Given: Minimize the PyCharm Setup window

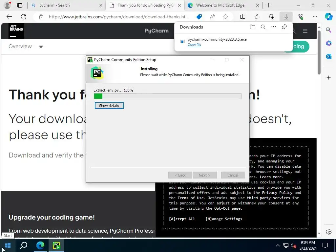Looking at the screenshot, I should coord(212,60).
